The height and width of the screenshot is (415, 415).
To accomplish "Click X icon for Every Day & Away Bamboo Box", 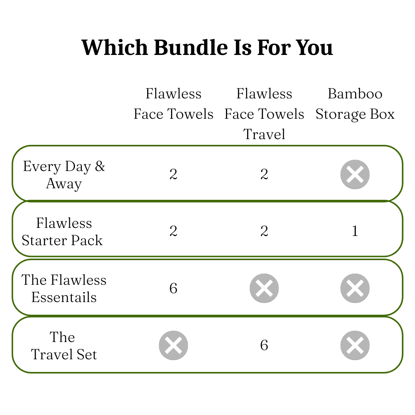I will pos(355,174).
